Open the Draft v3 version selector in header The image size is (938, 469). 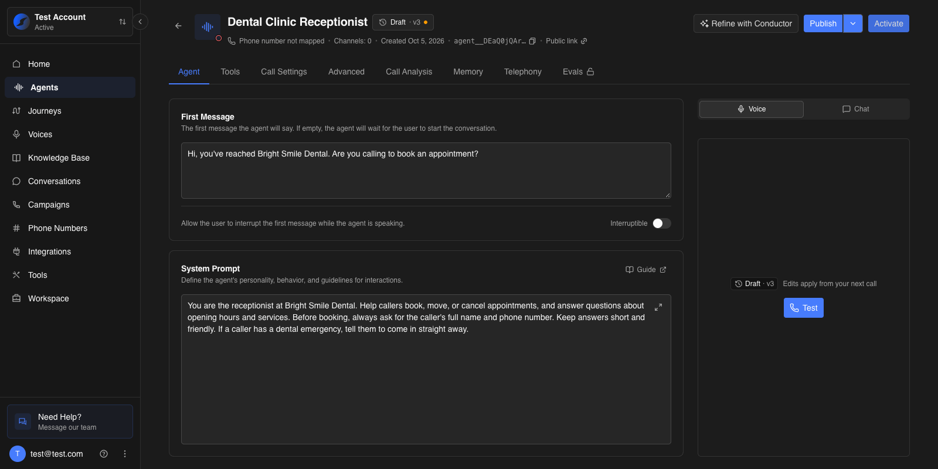403,22
